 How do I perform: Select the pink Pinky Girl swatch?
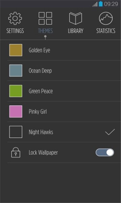pos(15,112)
